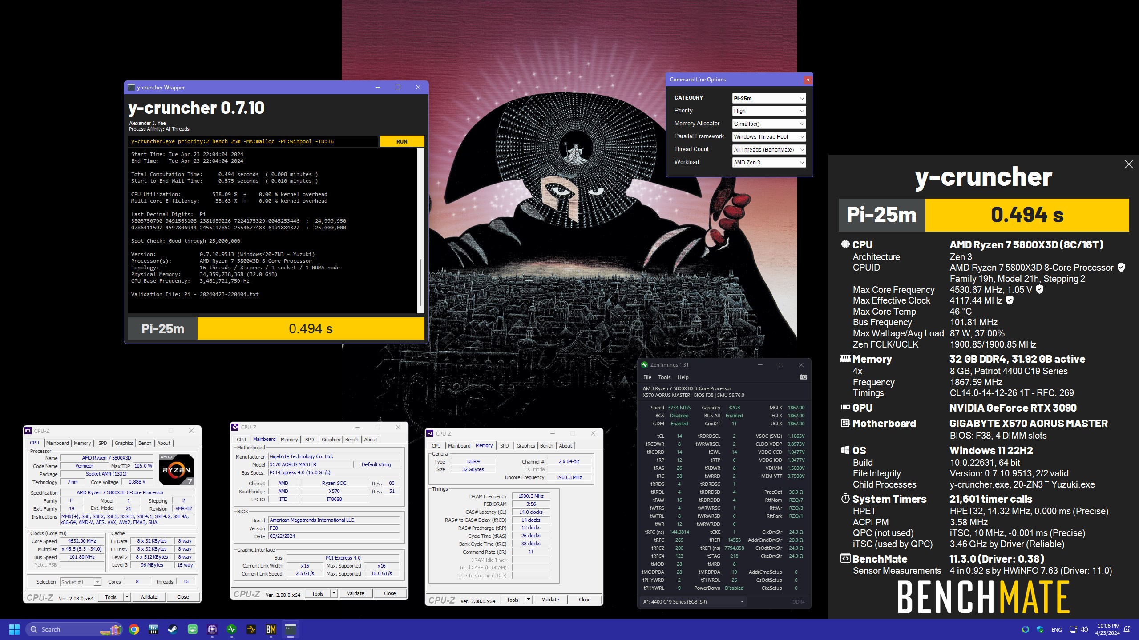1139x640 pixels.
Task: Click the y-cruncher.exe command line field
Action: tap(253, 141)
